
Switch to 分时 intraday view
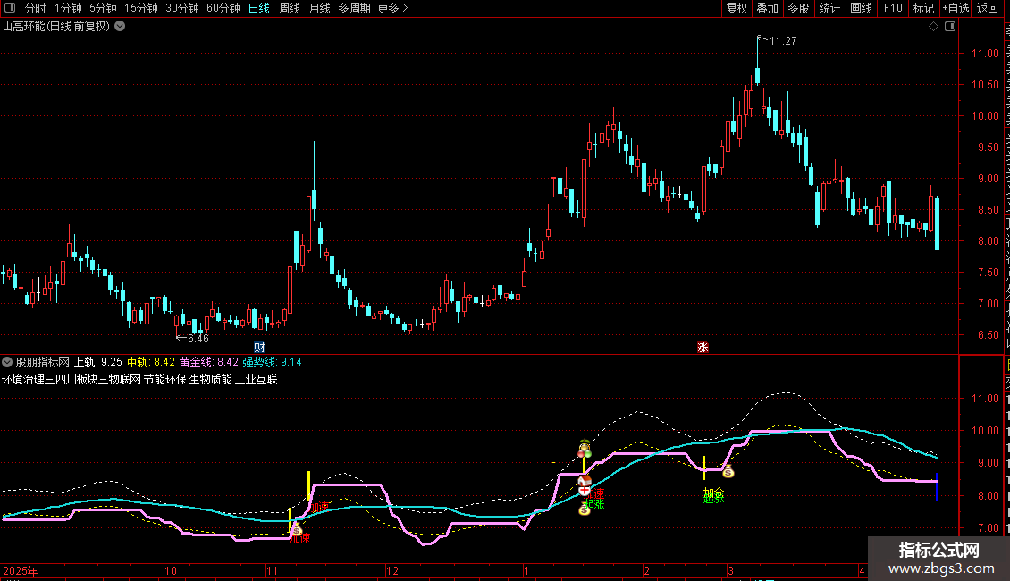click(x=36, y=8)
